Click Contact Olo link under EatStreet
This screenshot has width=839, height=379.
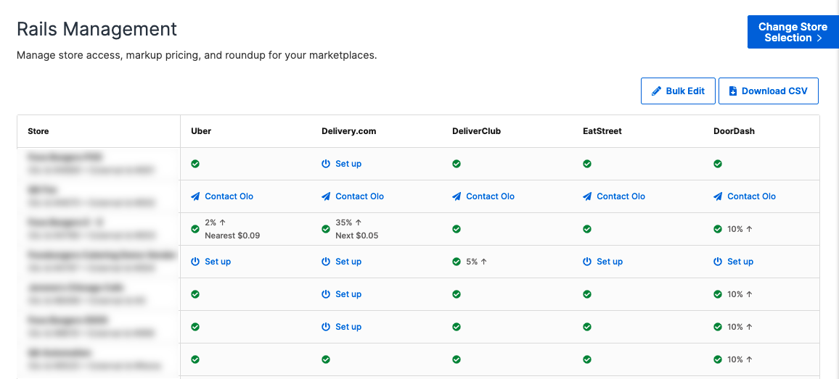pyautogui.click(x=621, y=196)
